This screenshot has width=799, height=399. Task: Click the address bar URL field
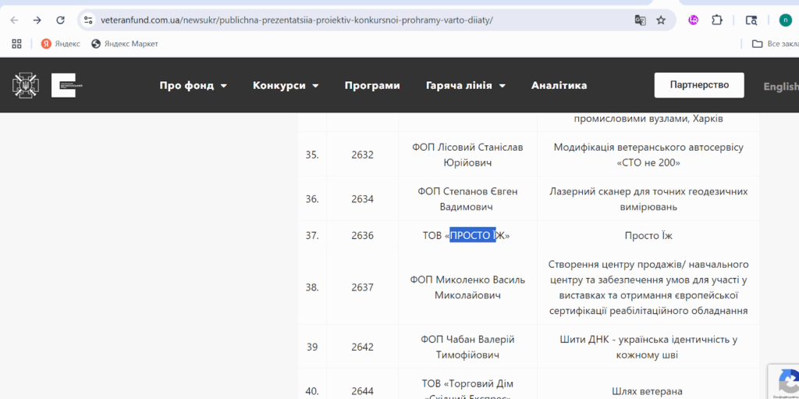coord(351,20)
